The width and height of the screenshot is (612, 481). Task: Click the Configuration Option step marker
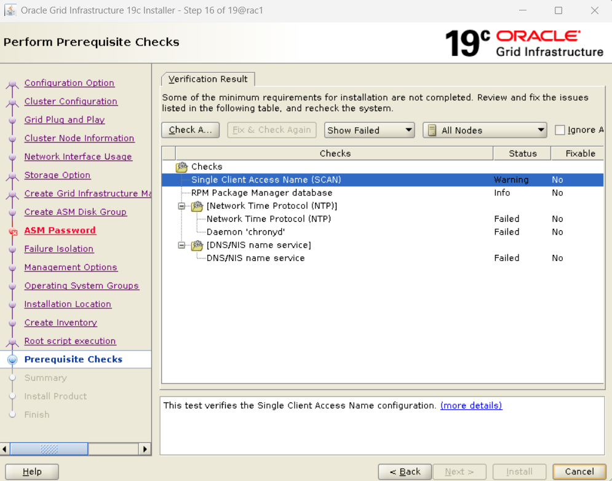12,84
